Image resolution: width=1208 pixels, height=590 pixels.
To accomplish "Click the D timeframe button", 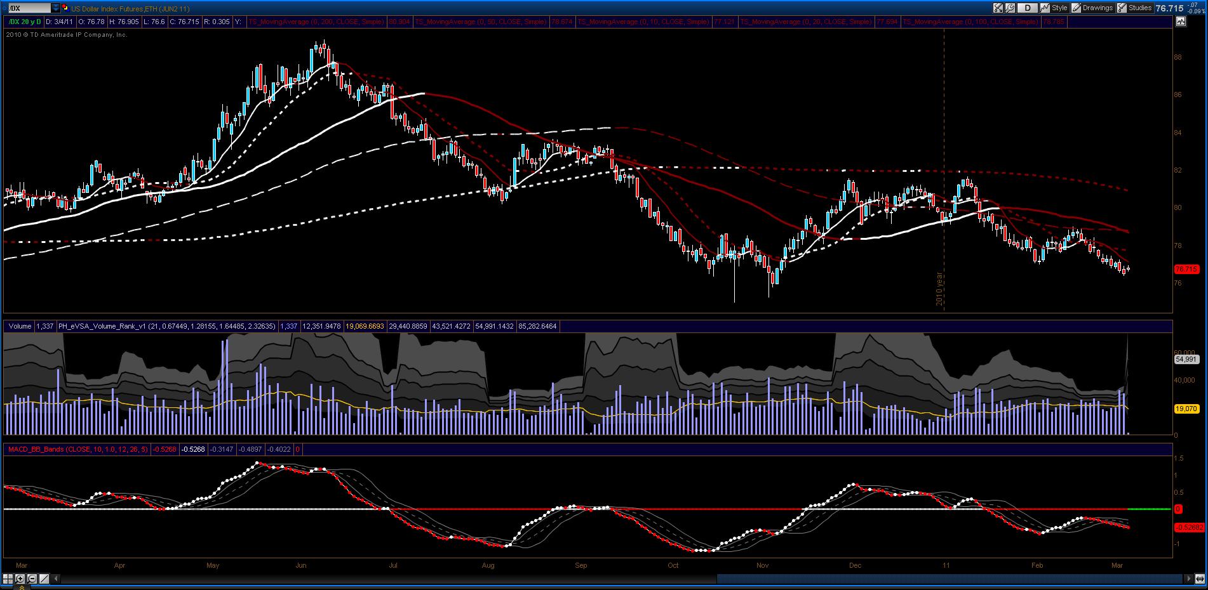I will tap(1027, 8).
